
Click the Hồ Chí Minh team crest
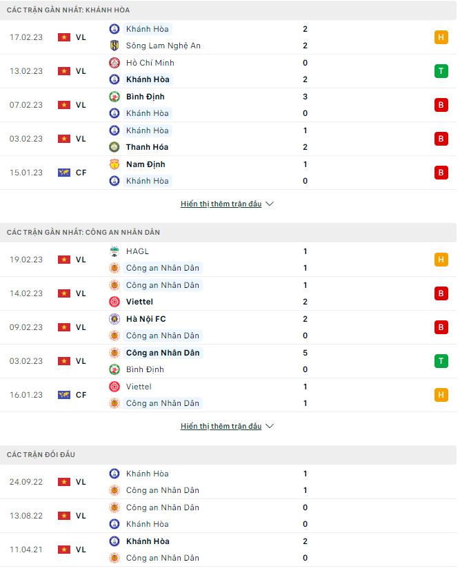[x=114, y=63]
